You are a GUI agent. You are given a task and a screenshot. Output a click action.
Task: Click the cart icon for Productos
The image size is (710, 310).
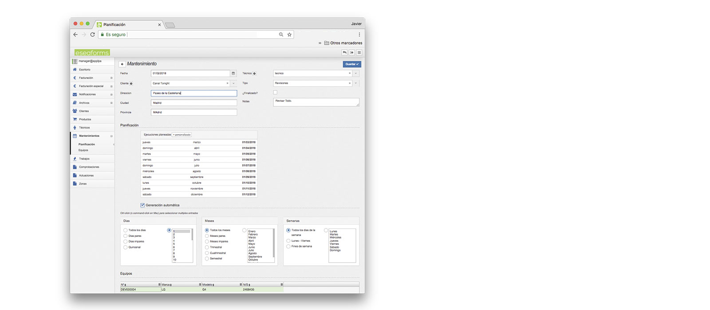(x=75, y=119)
